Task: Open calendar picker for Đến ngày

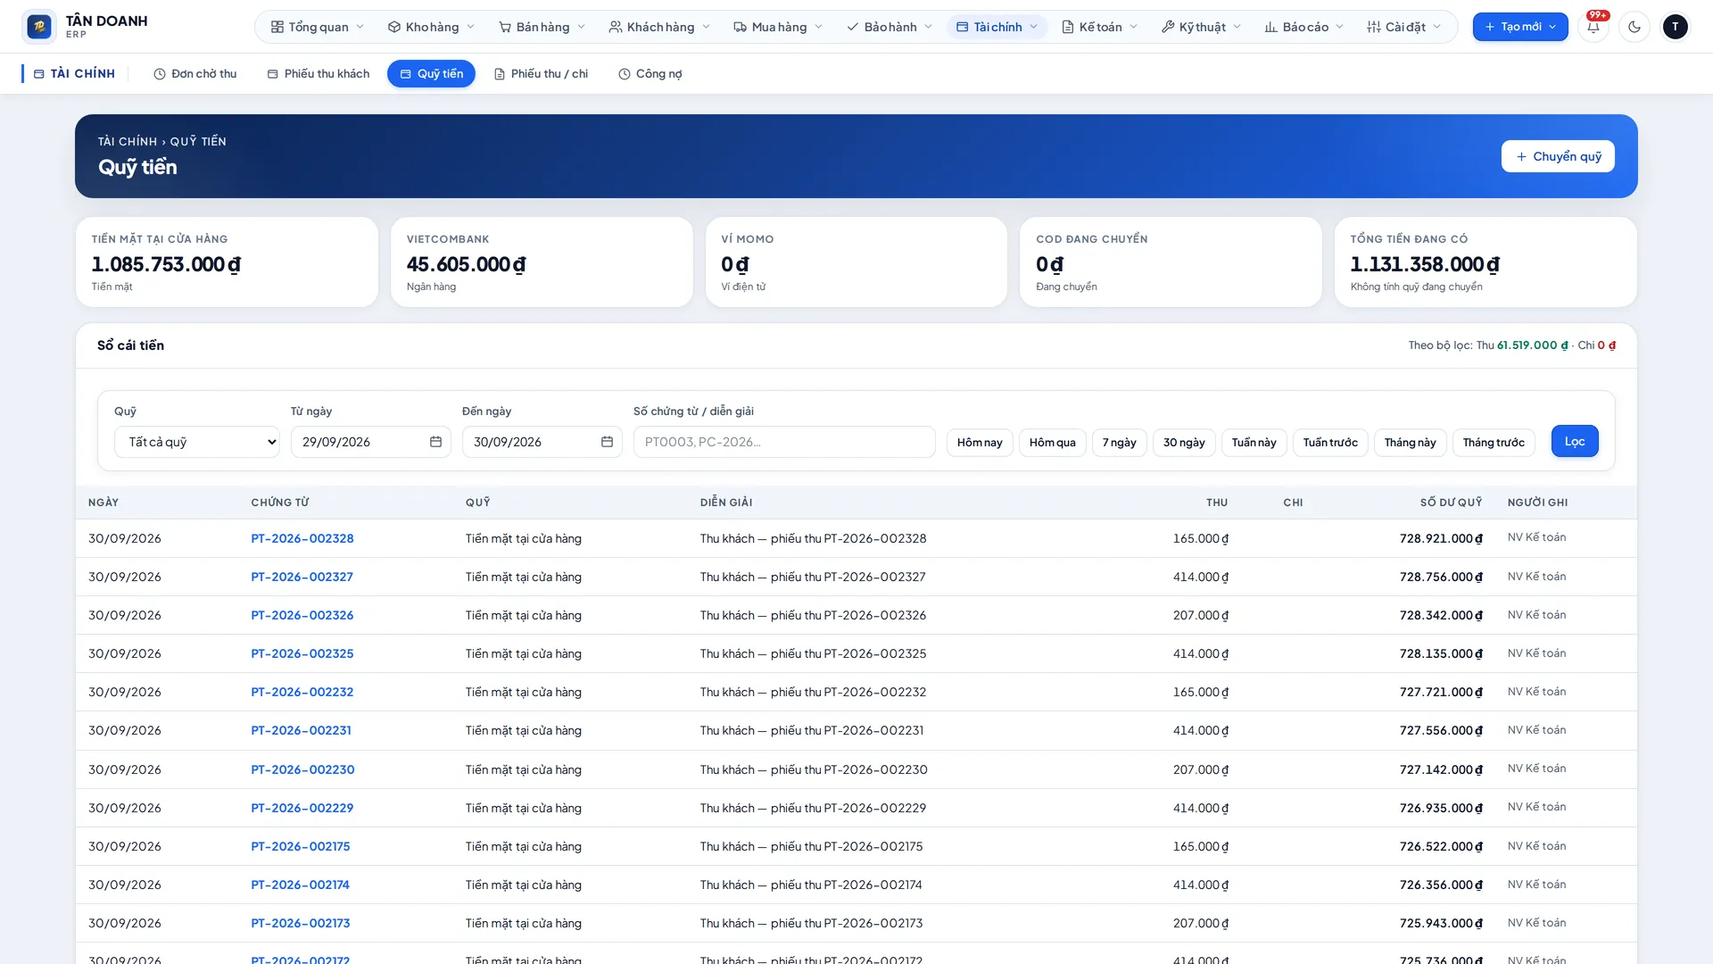Action: click(x=607, y=442)
